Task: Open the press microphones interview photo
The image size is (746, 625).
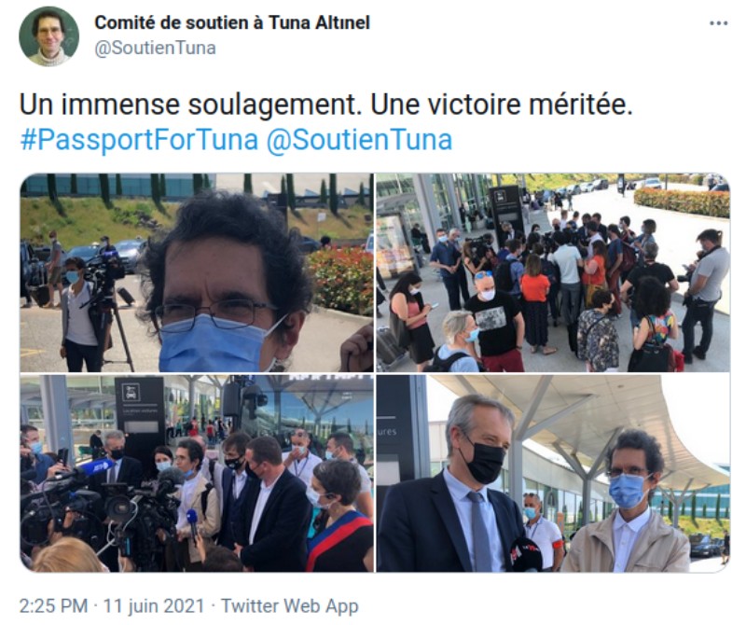Action: [x=197, y=474]
